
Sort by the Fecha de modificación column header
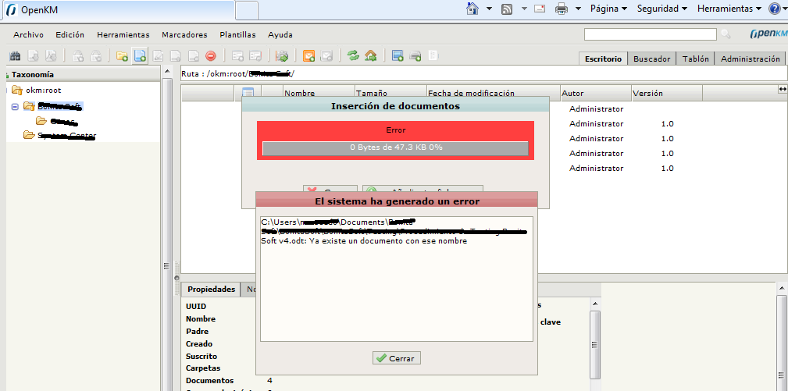click(x=493, y=93)
